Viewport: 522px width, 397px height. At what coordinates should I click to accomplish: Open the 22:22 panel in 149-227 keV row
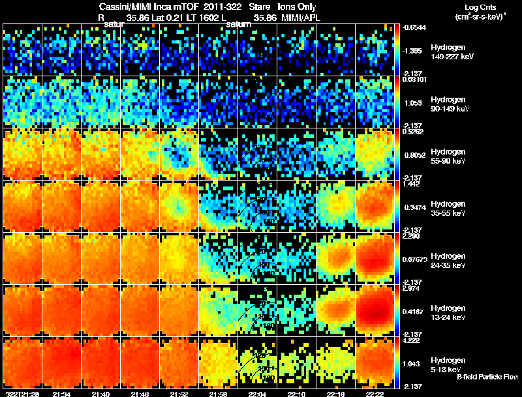click(375, 50)
